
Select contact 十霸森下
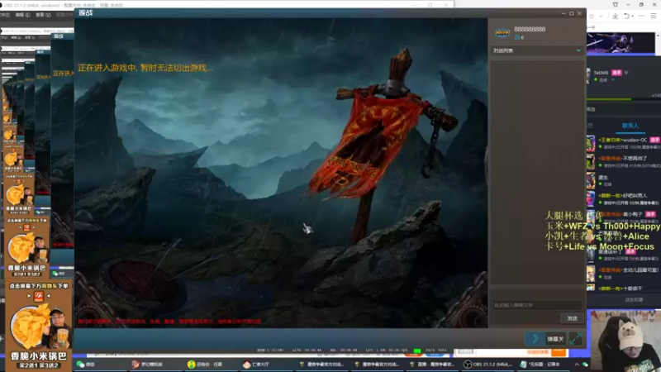coord(624,288)
